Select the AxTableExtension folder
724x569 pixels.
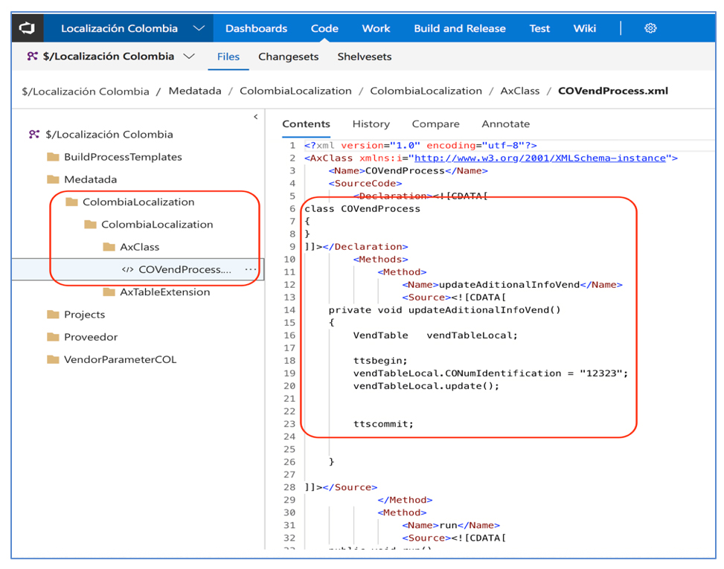(x=165, y=292)
